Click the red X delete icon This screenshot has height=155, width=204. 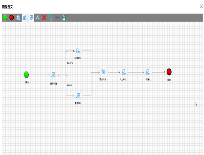coord(44,18)
